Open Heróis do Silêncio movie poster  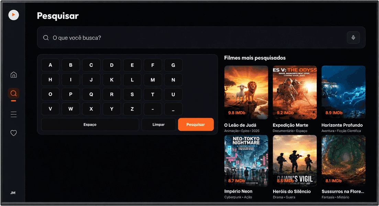pyautogui.click(x=294, y=161)
